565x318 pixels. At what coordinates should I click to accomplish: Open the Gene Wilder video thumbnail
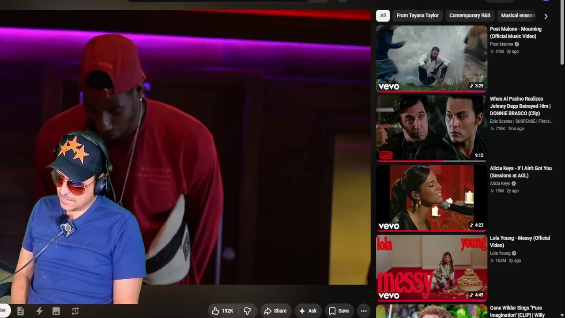432,311
